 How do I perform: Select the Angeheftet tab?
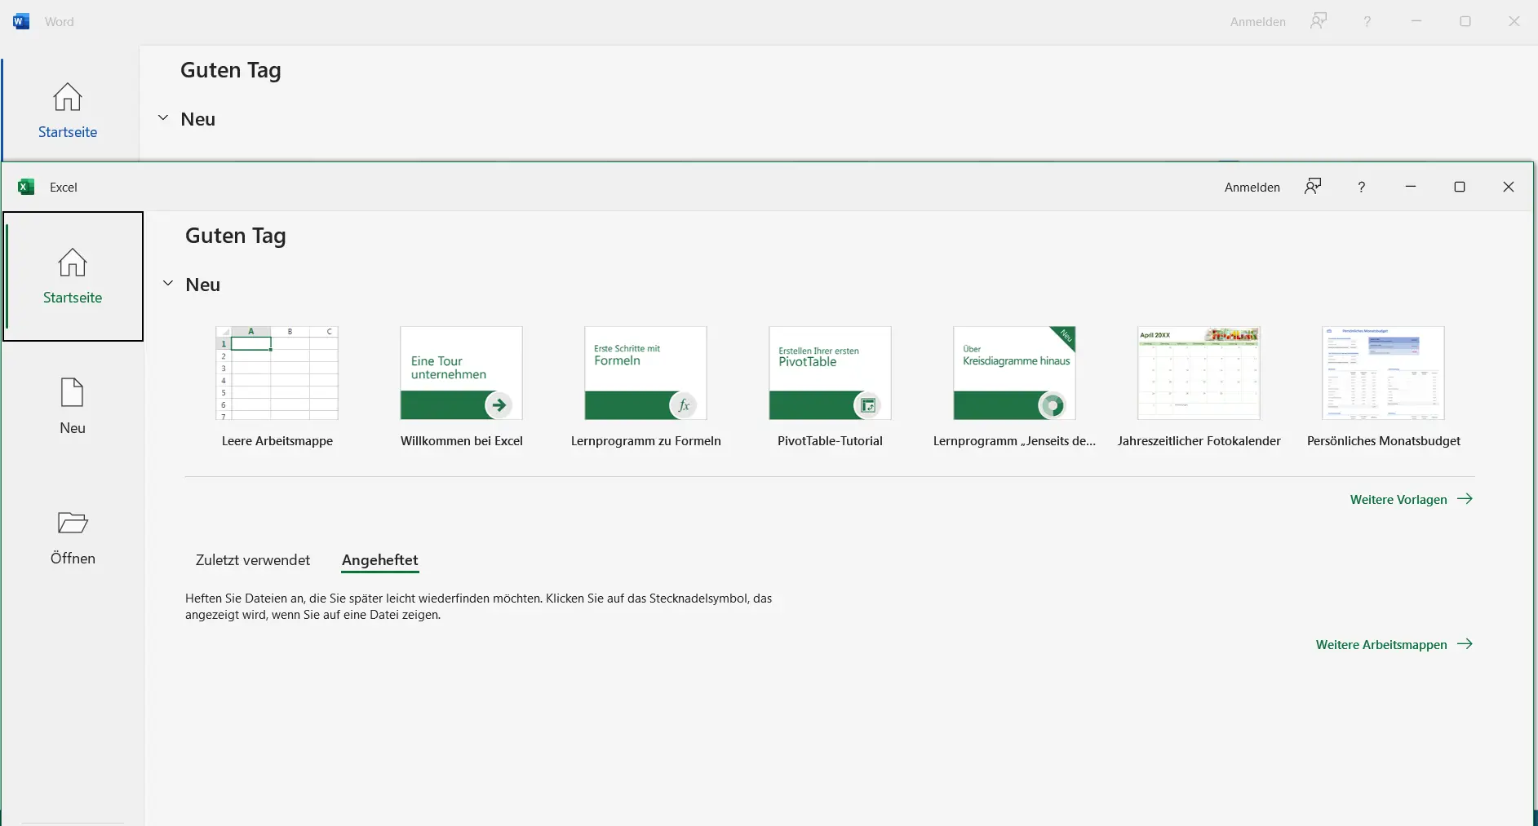(379, 560)
